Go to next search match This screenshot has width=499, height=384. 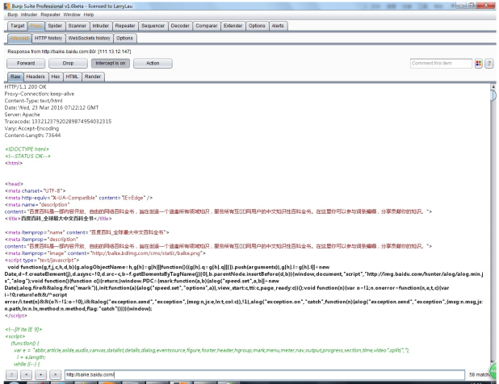coord(56,375)
